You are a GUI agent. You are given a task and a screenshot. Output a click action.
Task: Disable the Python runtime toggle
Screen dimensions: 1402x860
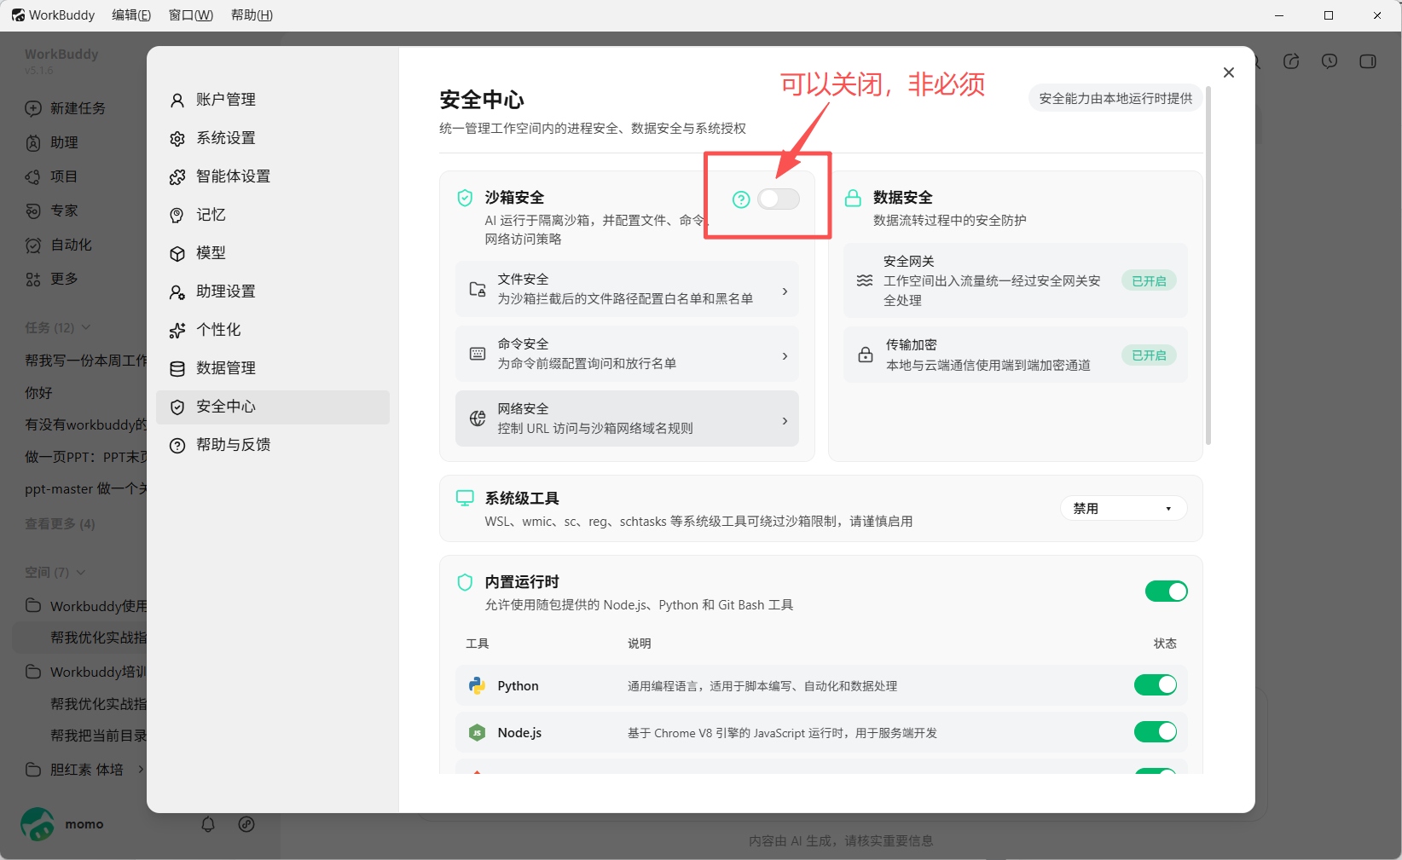tap(1155, 685)
